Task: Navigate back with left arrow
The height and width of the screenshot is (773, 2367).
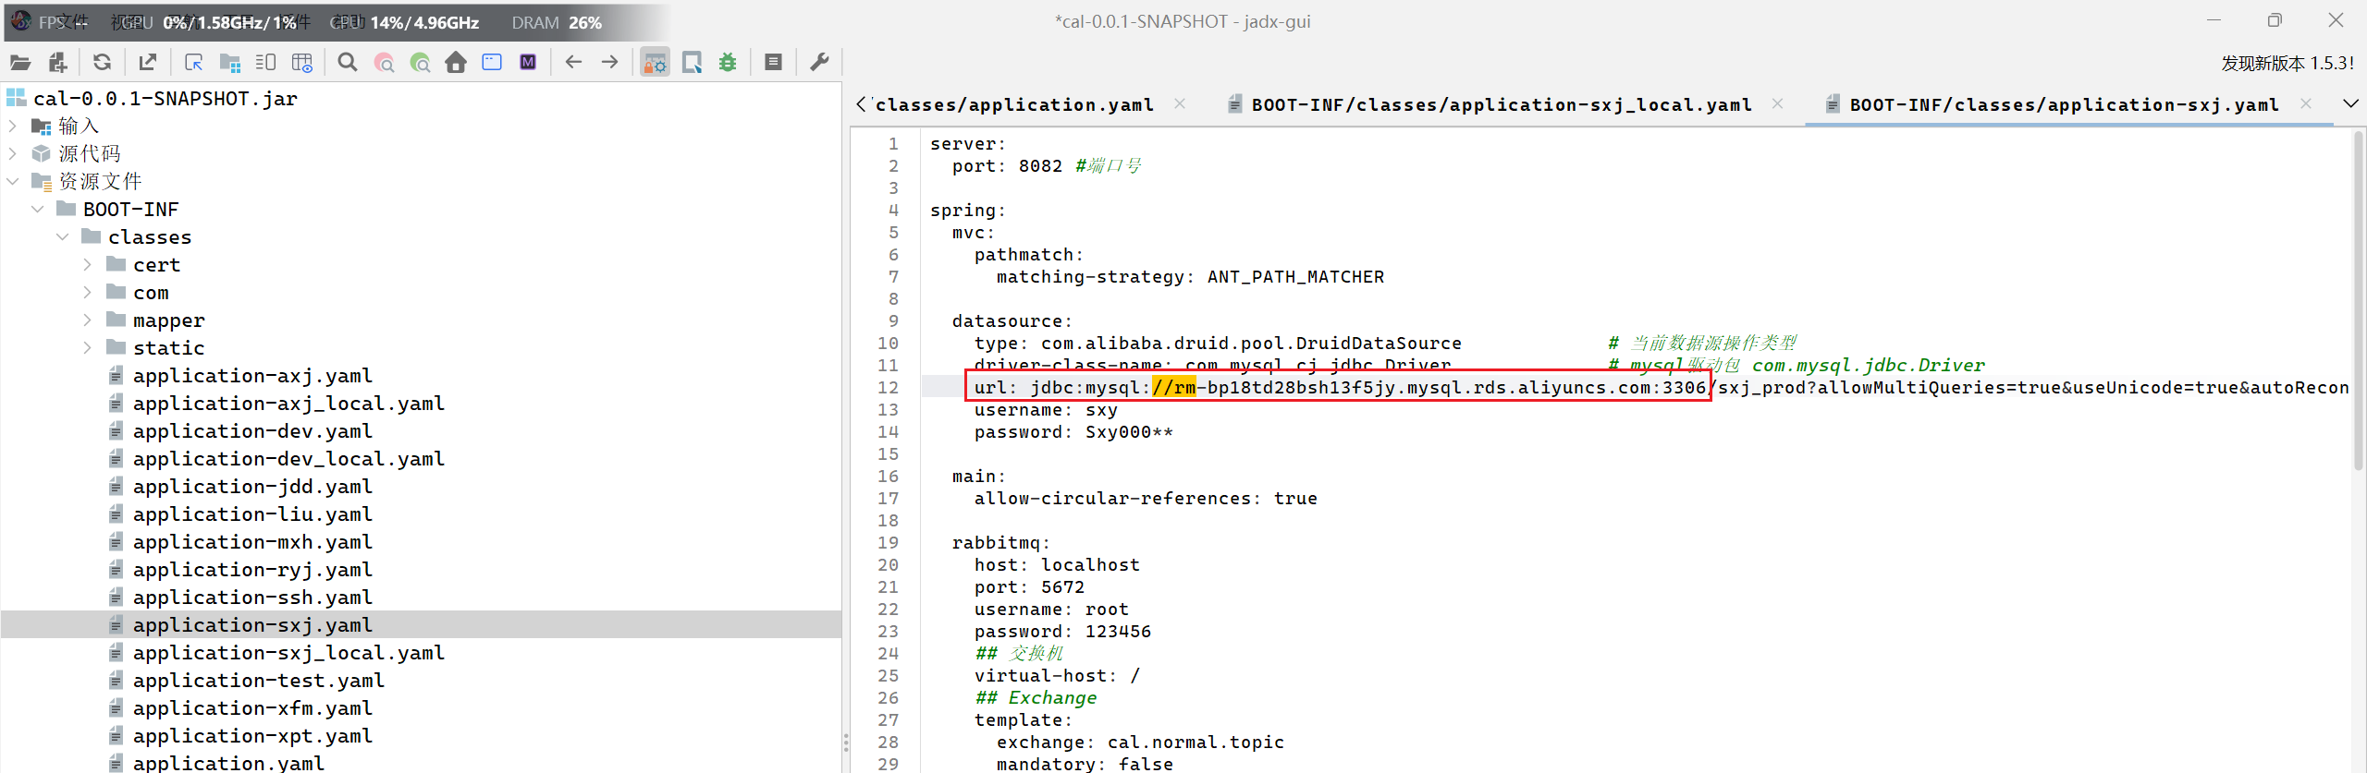Action: [x=573, y=63]
